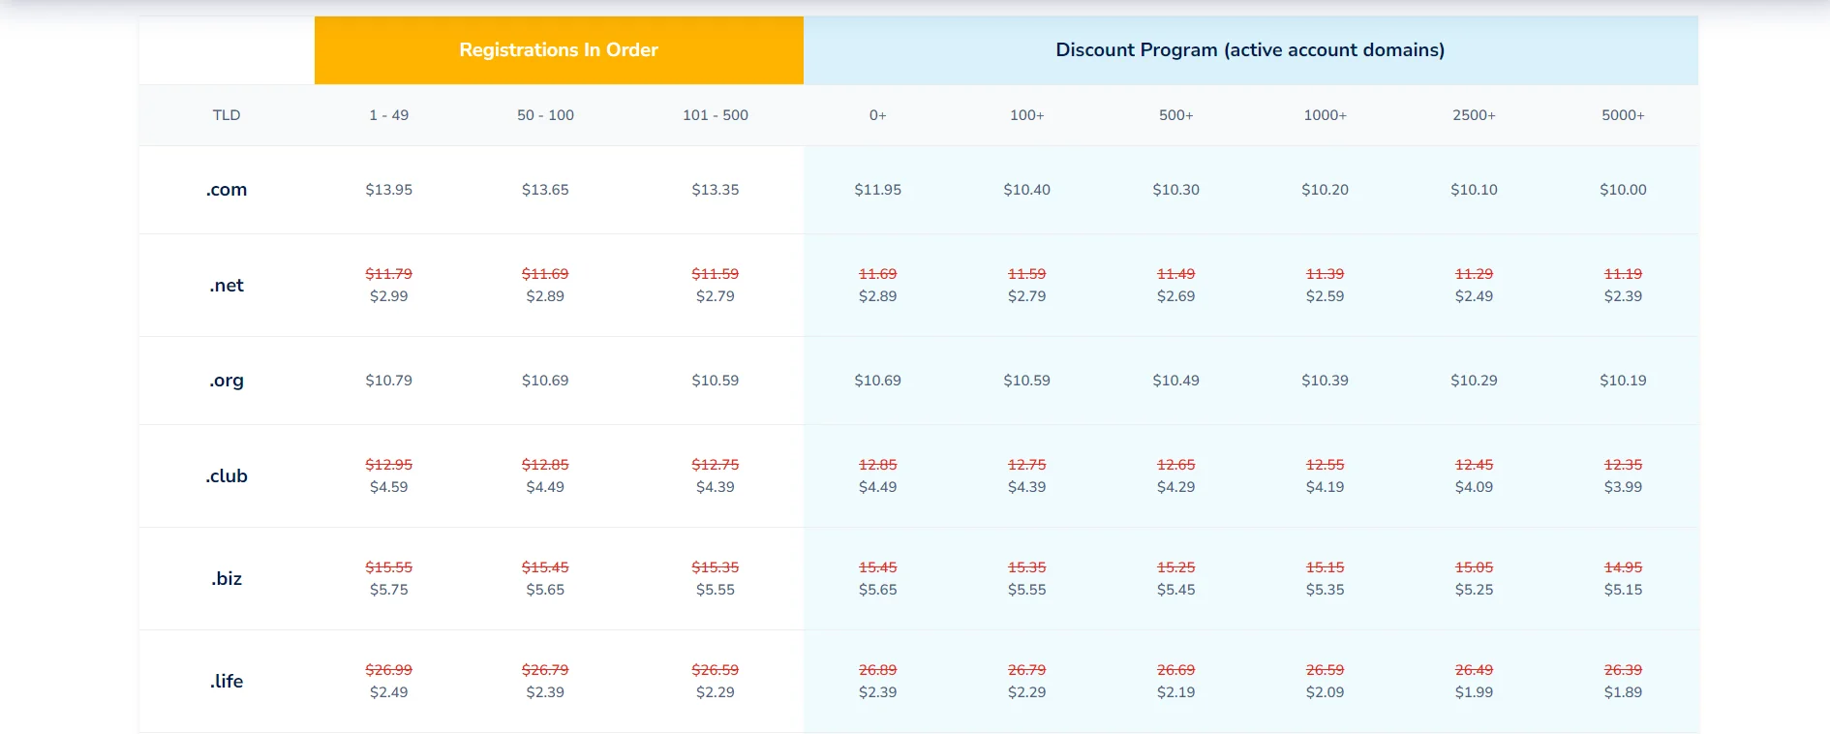Click the .net 500+ price "$2.69"
The image size is (1830, 734).
click(1176, 296)
